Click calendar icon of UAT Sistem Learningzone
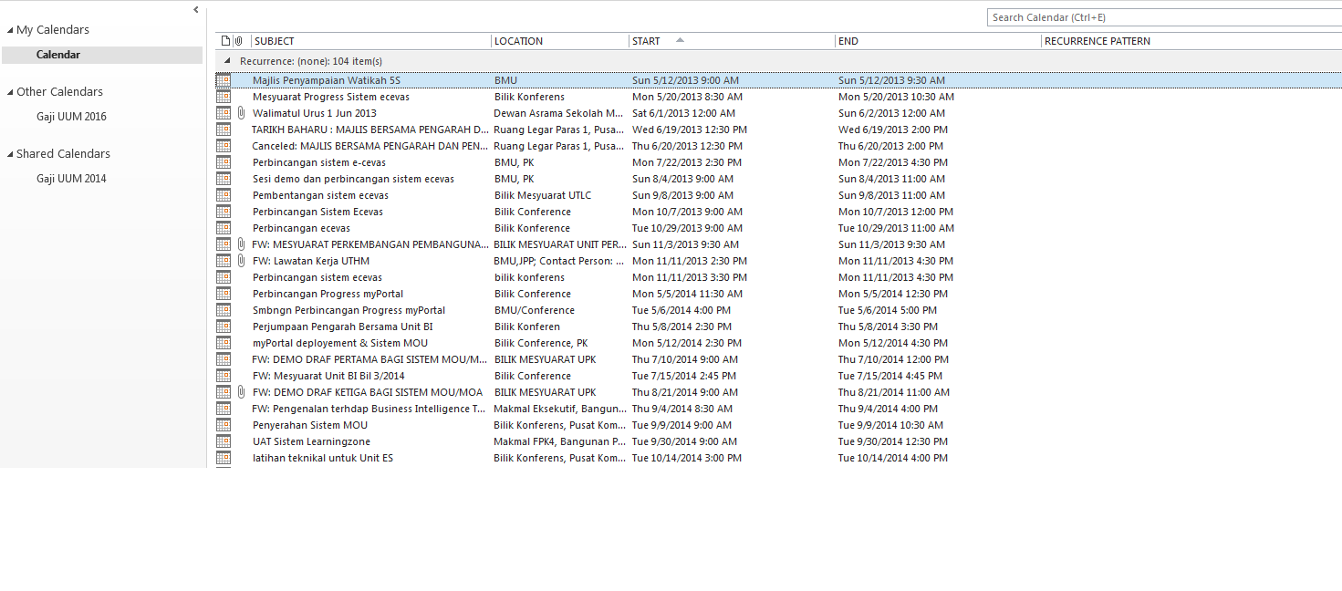The height and width of the screenshot is (591, 1342). pos(224,441)
